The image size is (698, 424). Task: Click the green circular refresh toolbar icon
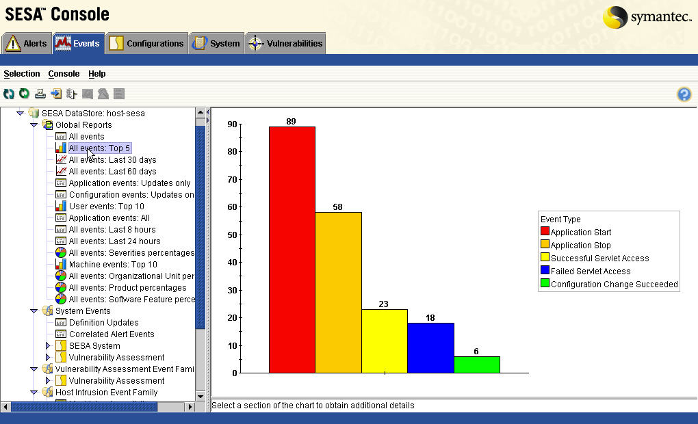(x=24, y=94)
